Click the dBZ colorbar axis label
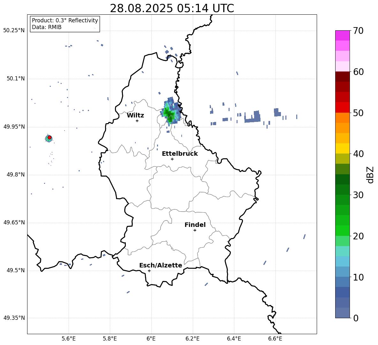 click(370, 175)
